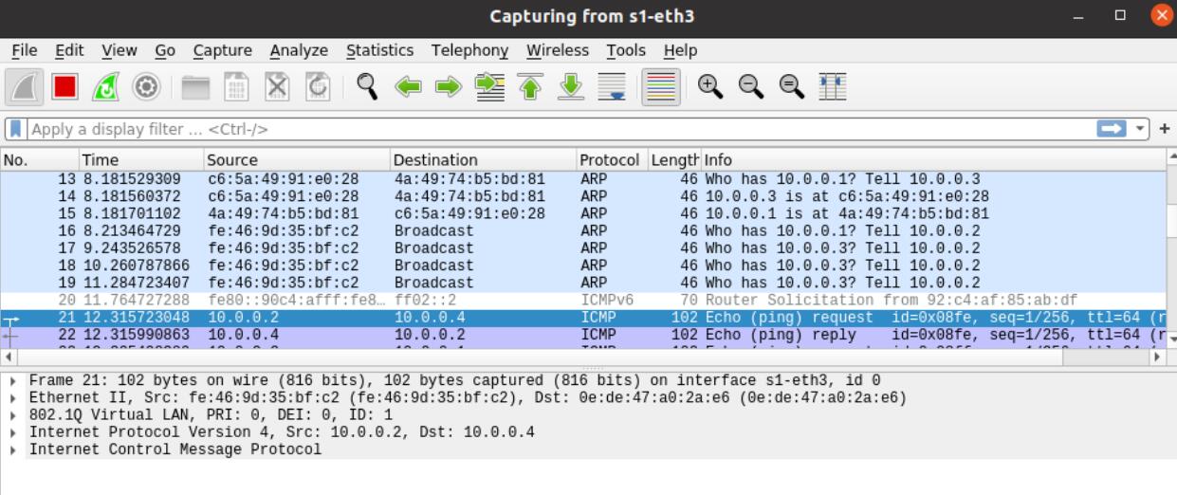Viewport: 1177px width, 495px height.
Task: Sort packets by Time column
Action: click(x=141, y=160)
